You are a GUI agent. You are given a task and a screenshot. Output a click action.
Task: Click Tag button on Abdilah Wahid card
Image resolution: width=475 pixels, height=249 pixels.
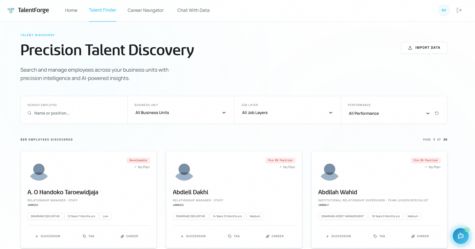[379, 236]
